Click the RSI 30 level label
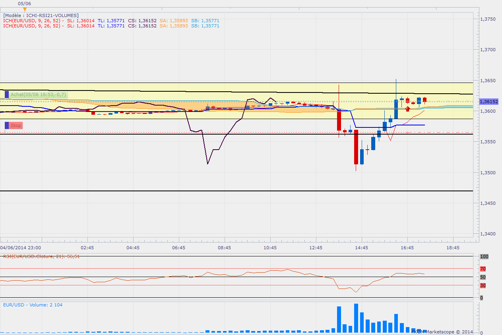 pyautogui.click(x=483, y=285)
